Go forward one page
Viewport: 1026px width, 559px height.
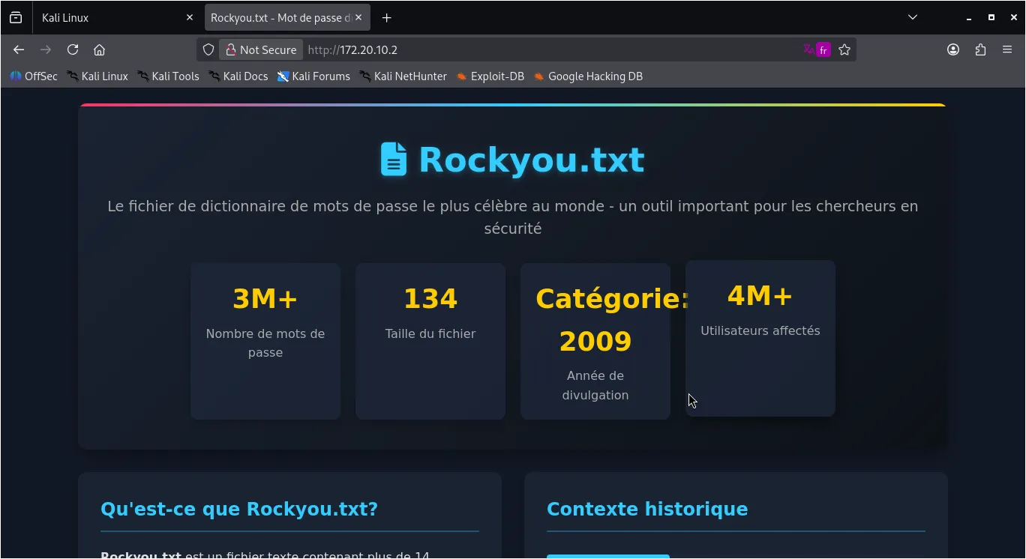coord(46,49)
